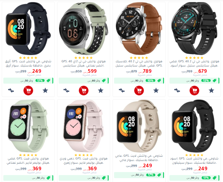
Task: Compare the navy blue Xiaomi Mi Watch Lite using arrows icon
Action: (11, 91)
